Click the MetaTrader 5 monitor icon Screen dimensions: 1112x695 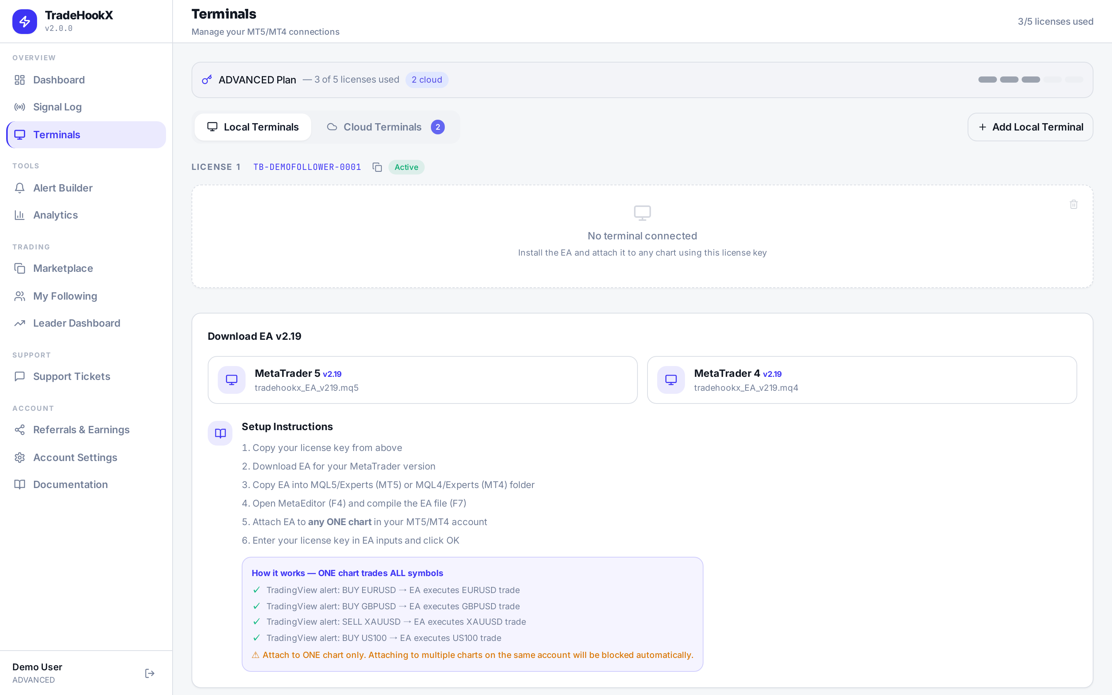click(232, 380)
